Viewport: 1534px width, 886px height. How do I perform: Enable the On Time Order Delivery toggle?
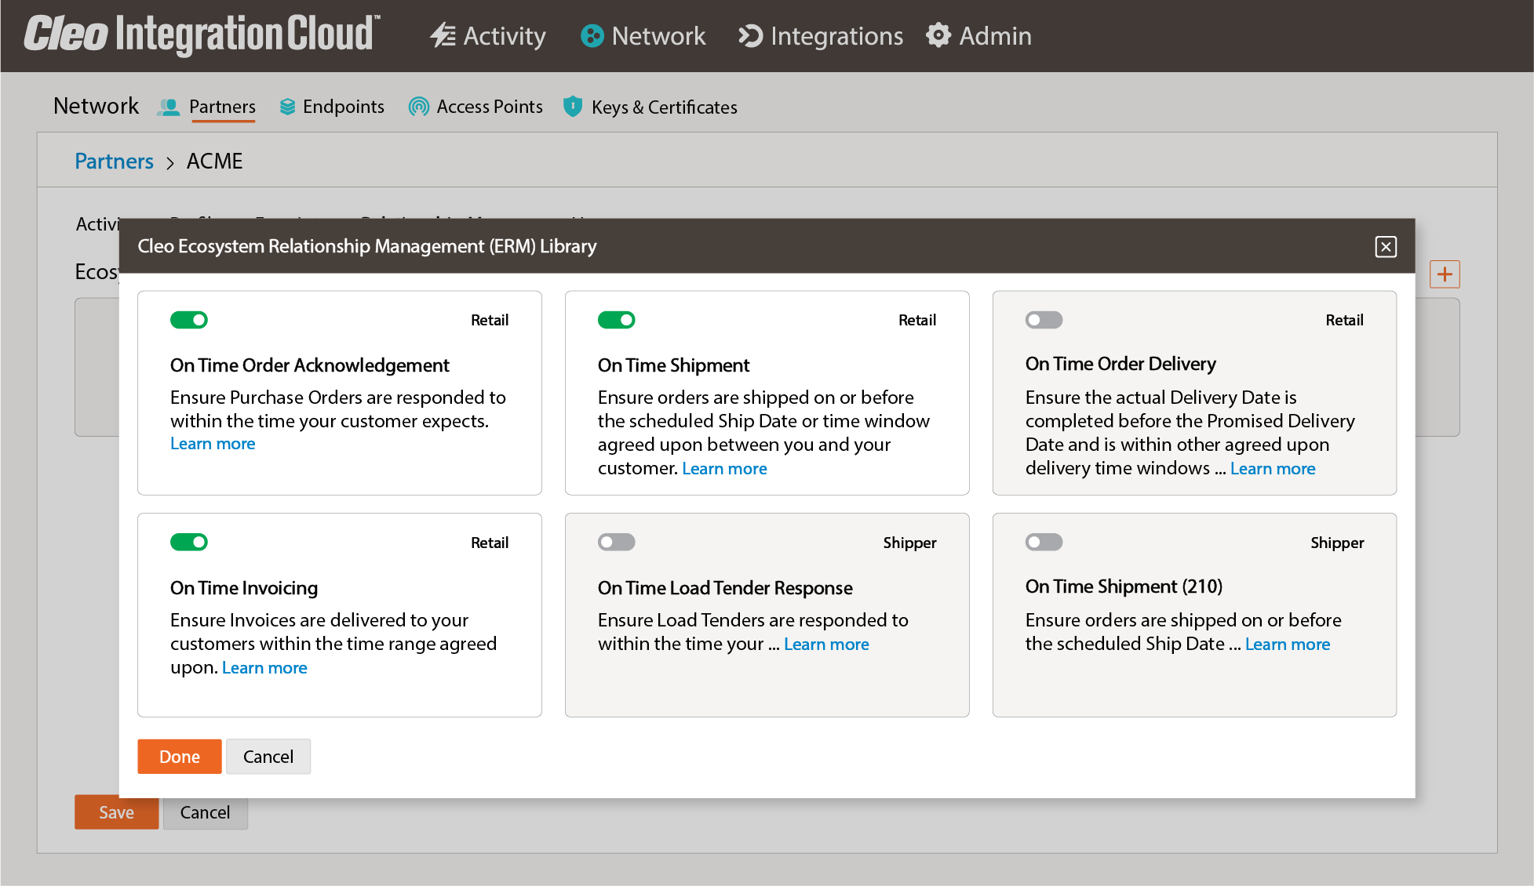(x=1044, y=320)
